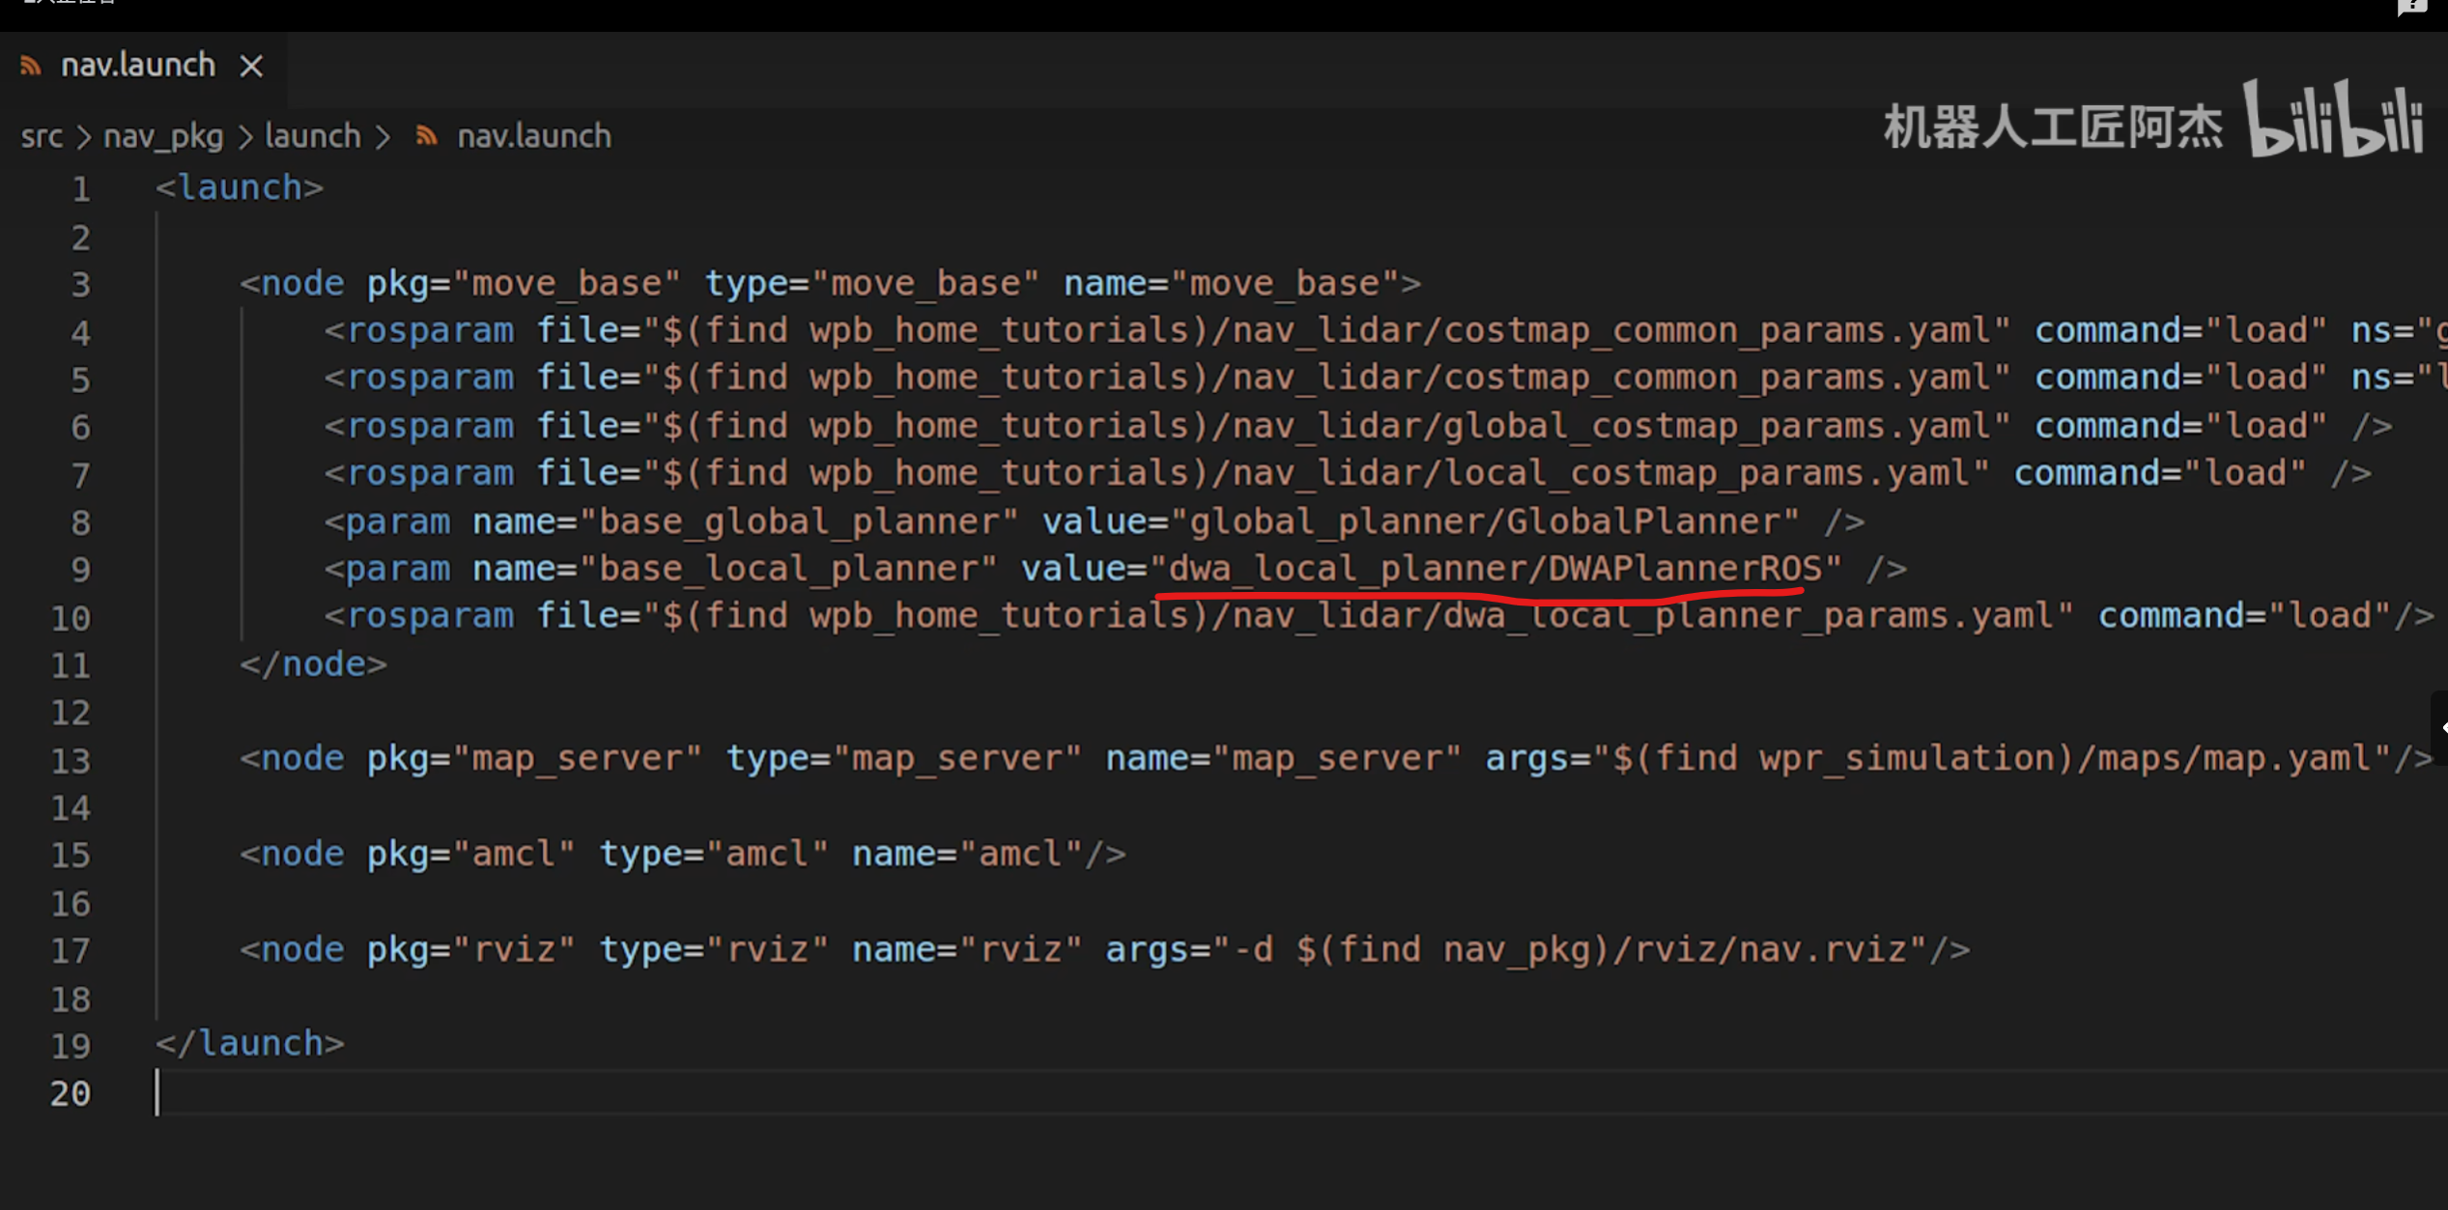Click the Chinese channel-name watermark text
The width and height of the screenshot is (2448, 1210).
tap(2052, 127)
